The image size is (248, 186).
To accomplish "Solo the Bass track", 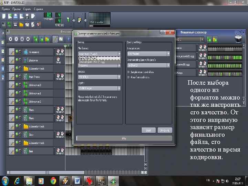I will pos(20,151).
